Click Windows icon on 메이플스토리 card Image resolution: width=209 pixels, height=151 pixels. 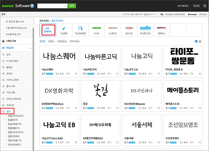pos(200,108)
